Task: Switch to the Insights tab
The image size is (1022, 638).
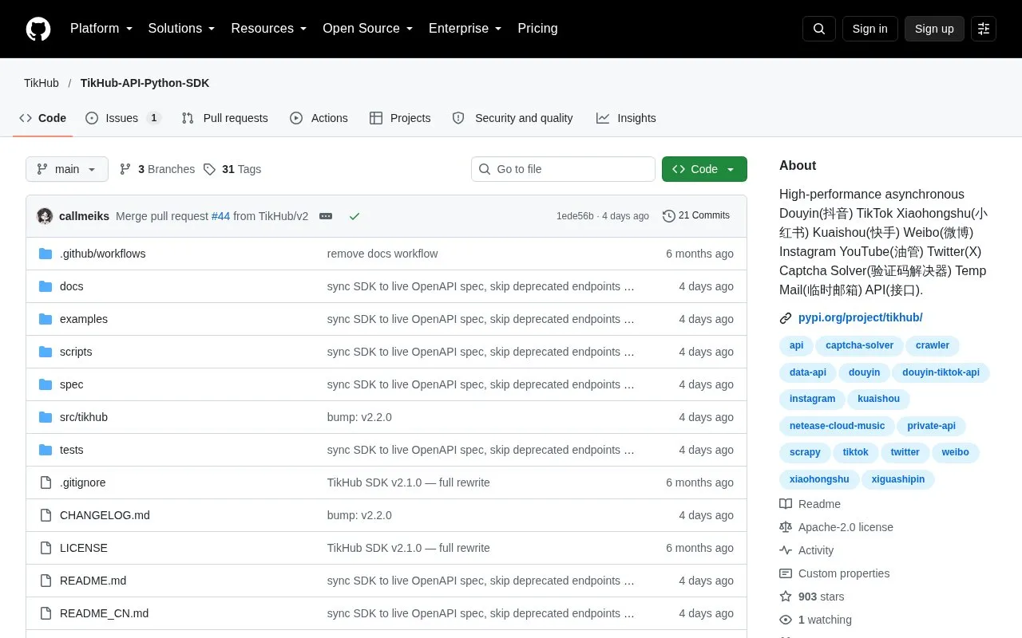Action: click(626, 118)
